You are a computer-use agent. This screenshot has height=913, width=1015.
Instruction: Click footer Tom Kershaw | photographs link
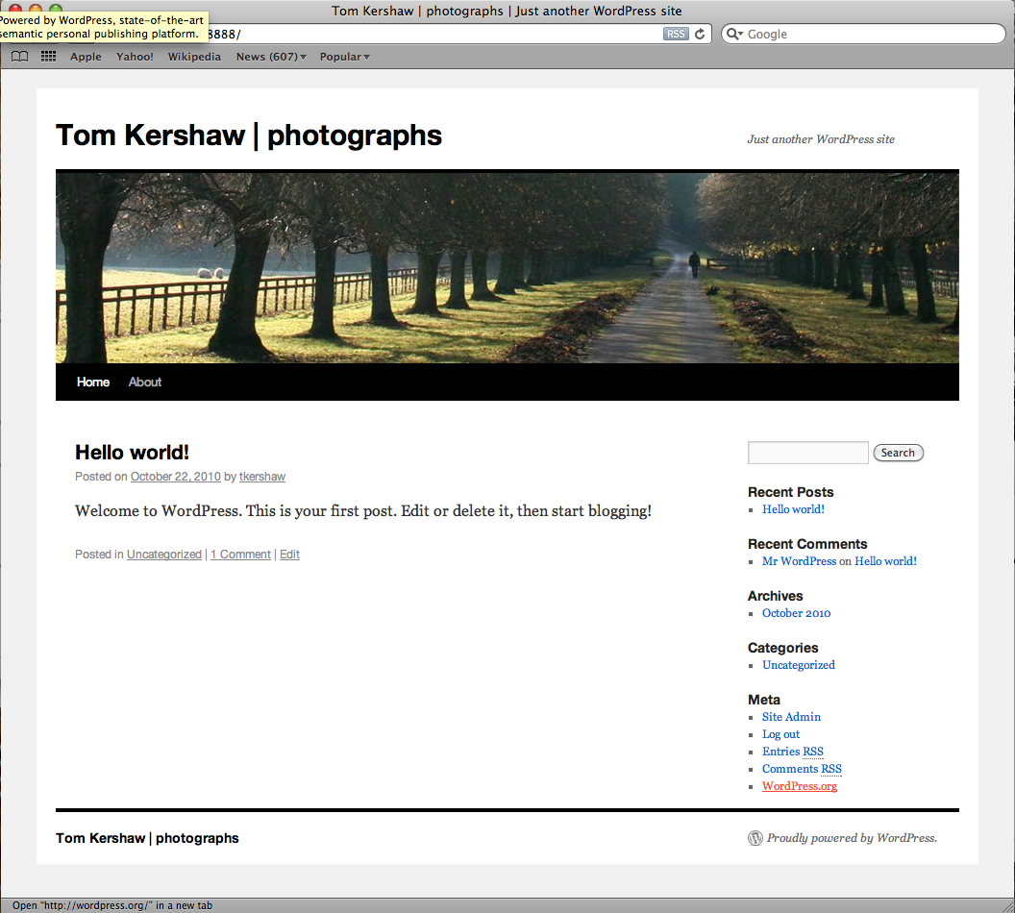(x=147, y=838)
